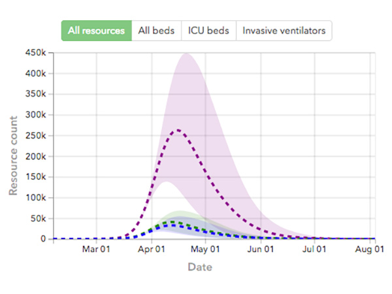
Task: Click the 50k y-axis label
Action: coord(36,218)
